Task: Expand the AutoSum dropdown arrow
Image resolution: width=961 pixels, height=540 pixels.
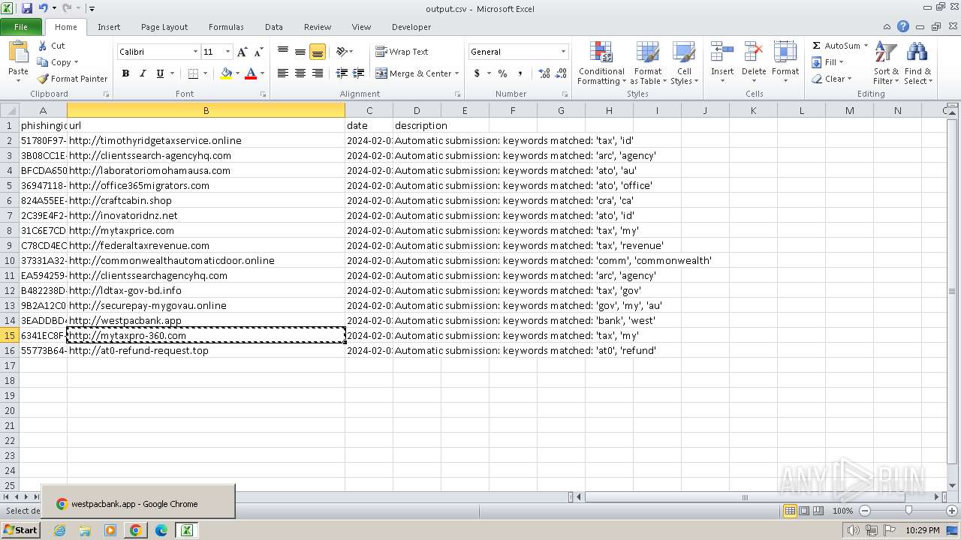Action: pos(866,46)
